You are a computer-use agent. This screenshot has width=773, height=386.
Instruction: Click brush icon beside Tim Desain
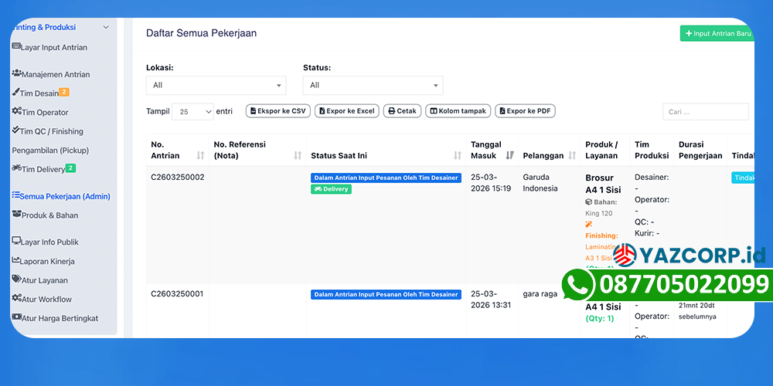tap(15, 92)
